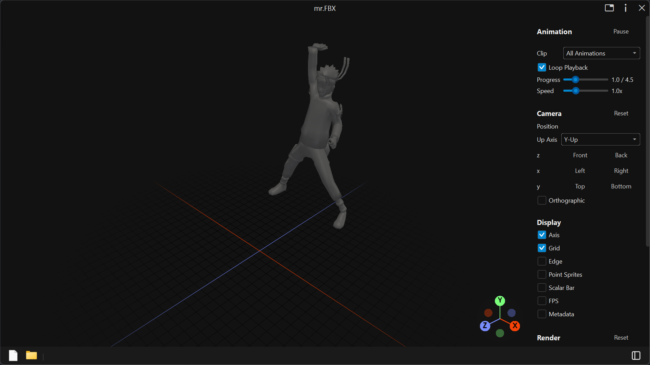The image size is (650, 365).
Task: Open the info about icon
Action: 626,8
